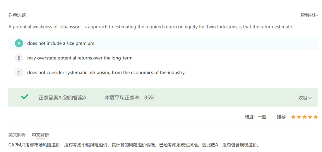
Task: Choose answer text 'does not include a size premium'
Action: (61, 43)
